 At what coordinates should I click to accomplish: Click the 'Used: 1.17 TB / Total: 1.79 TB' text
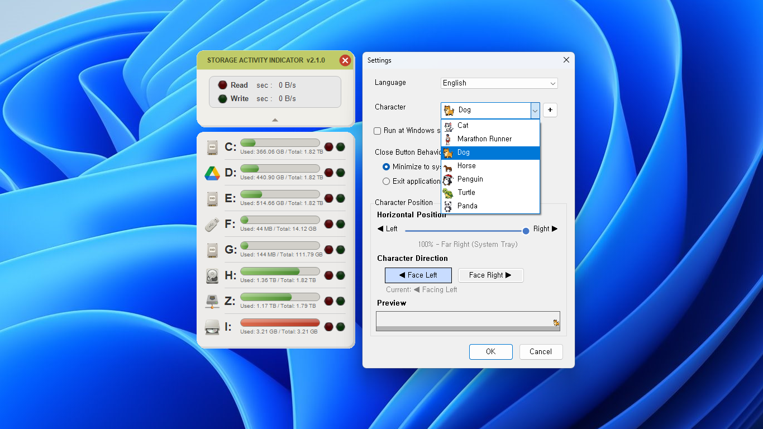point(278,306)
